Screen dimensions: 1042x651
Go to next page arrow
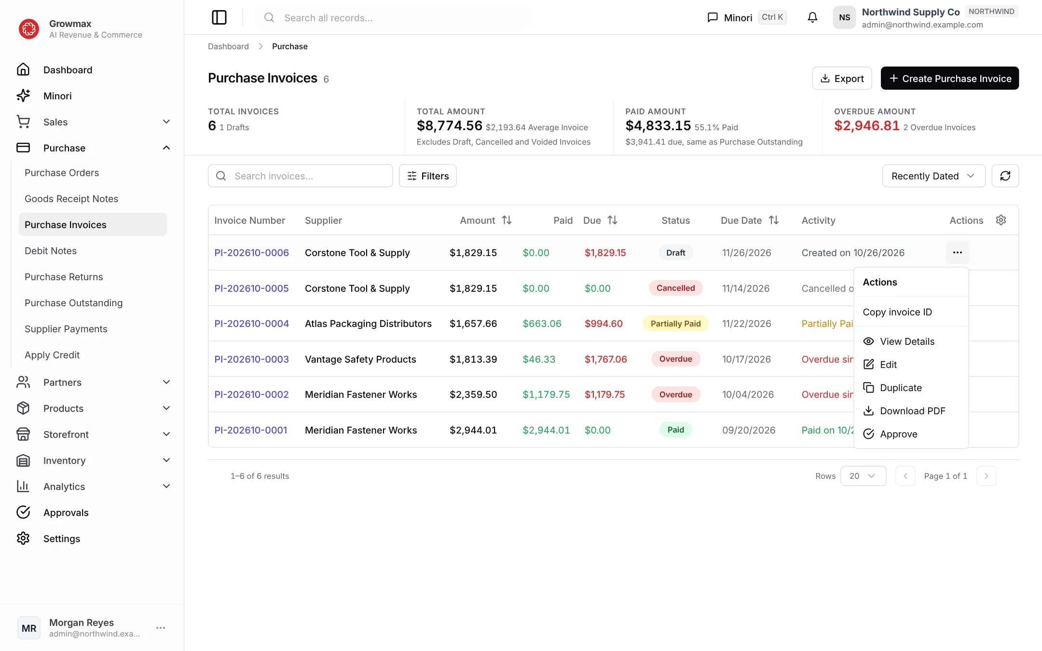coord(986,475)
